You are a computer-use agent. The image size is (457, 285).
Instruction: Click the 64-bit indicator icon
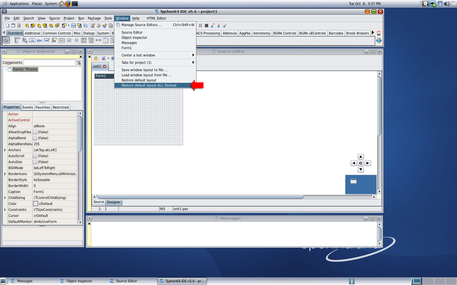pyautogui.click(x=379, y=33)
